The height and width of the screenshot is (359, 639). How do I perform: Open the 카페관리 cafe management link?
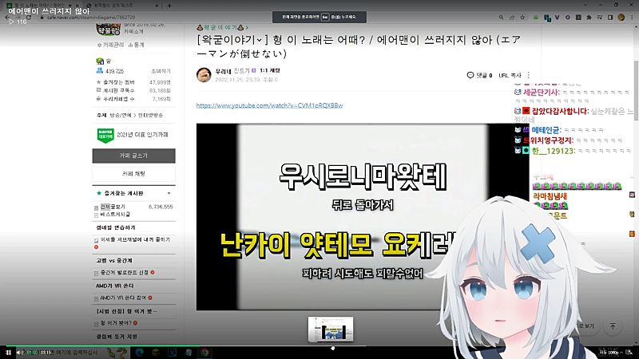click(110, 45)
